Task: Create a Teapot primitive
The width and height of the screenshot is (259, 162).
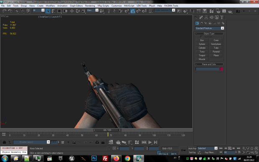Action: click(202, 56)
